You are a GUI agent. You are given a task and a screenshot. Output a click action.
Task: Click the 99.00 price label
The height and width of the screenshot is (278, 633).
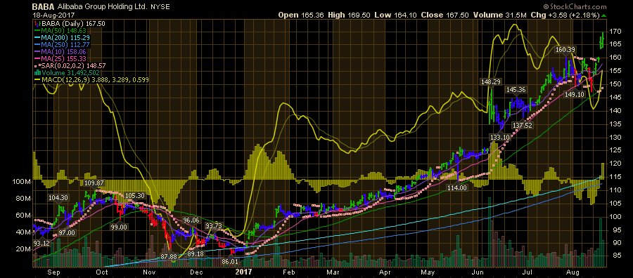click(120, 227)
